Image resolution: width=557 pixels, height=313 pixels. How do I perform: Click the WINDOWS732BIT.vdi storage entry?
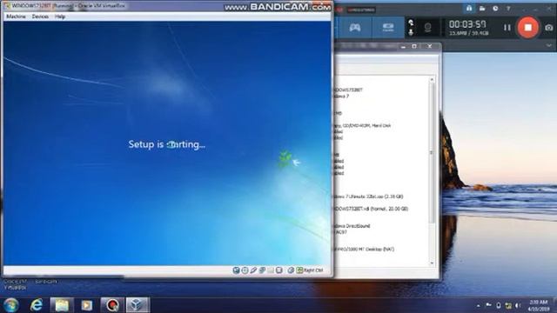click(372, 209)
